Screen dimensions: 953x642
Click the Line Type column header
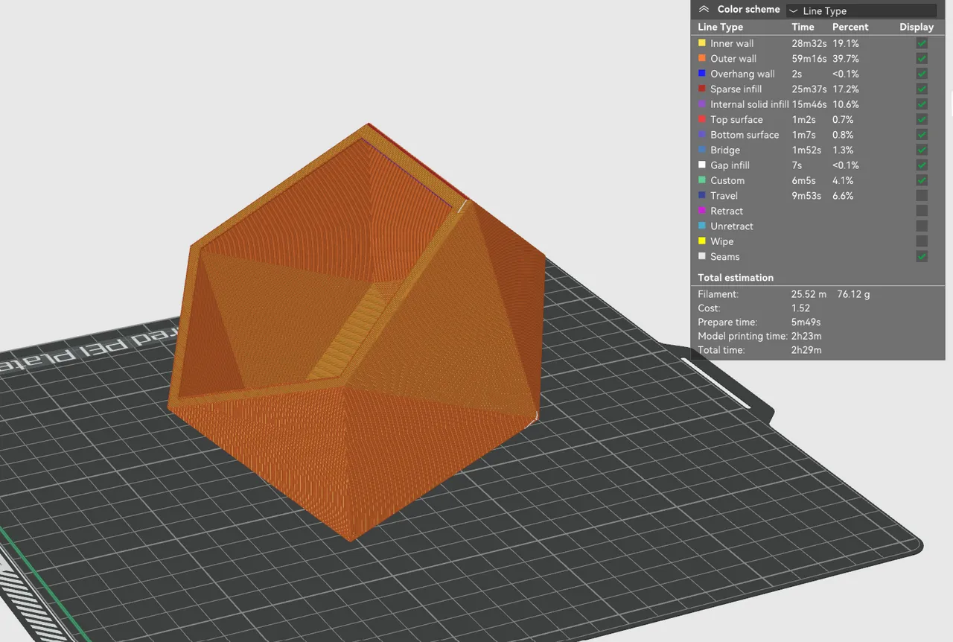click(720, 27)
